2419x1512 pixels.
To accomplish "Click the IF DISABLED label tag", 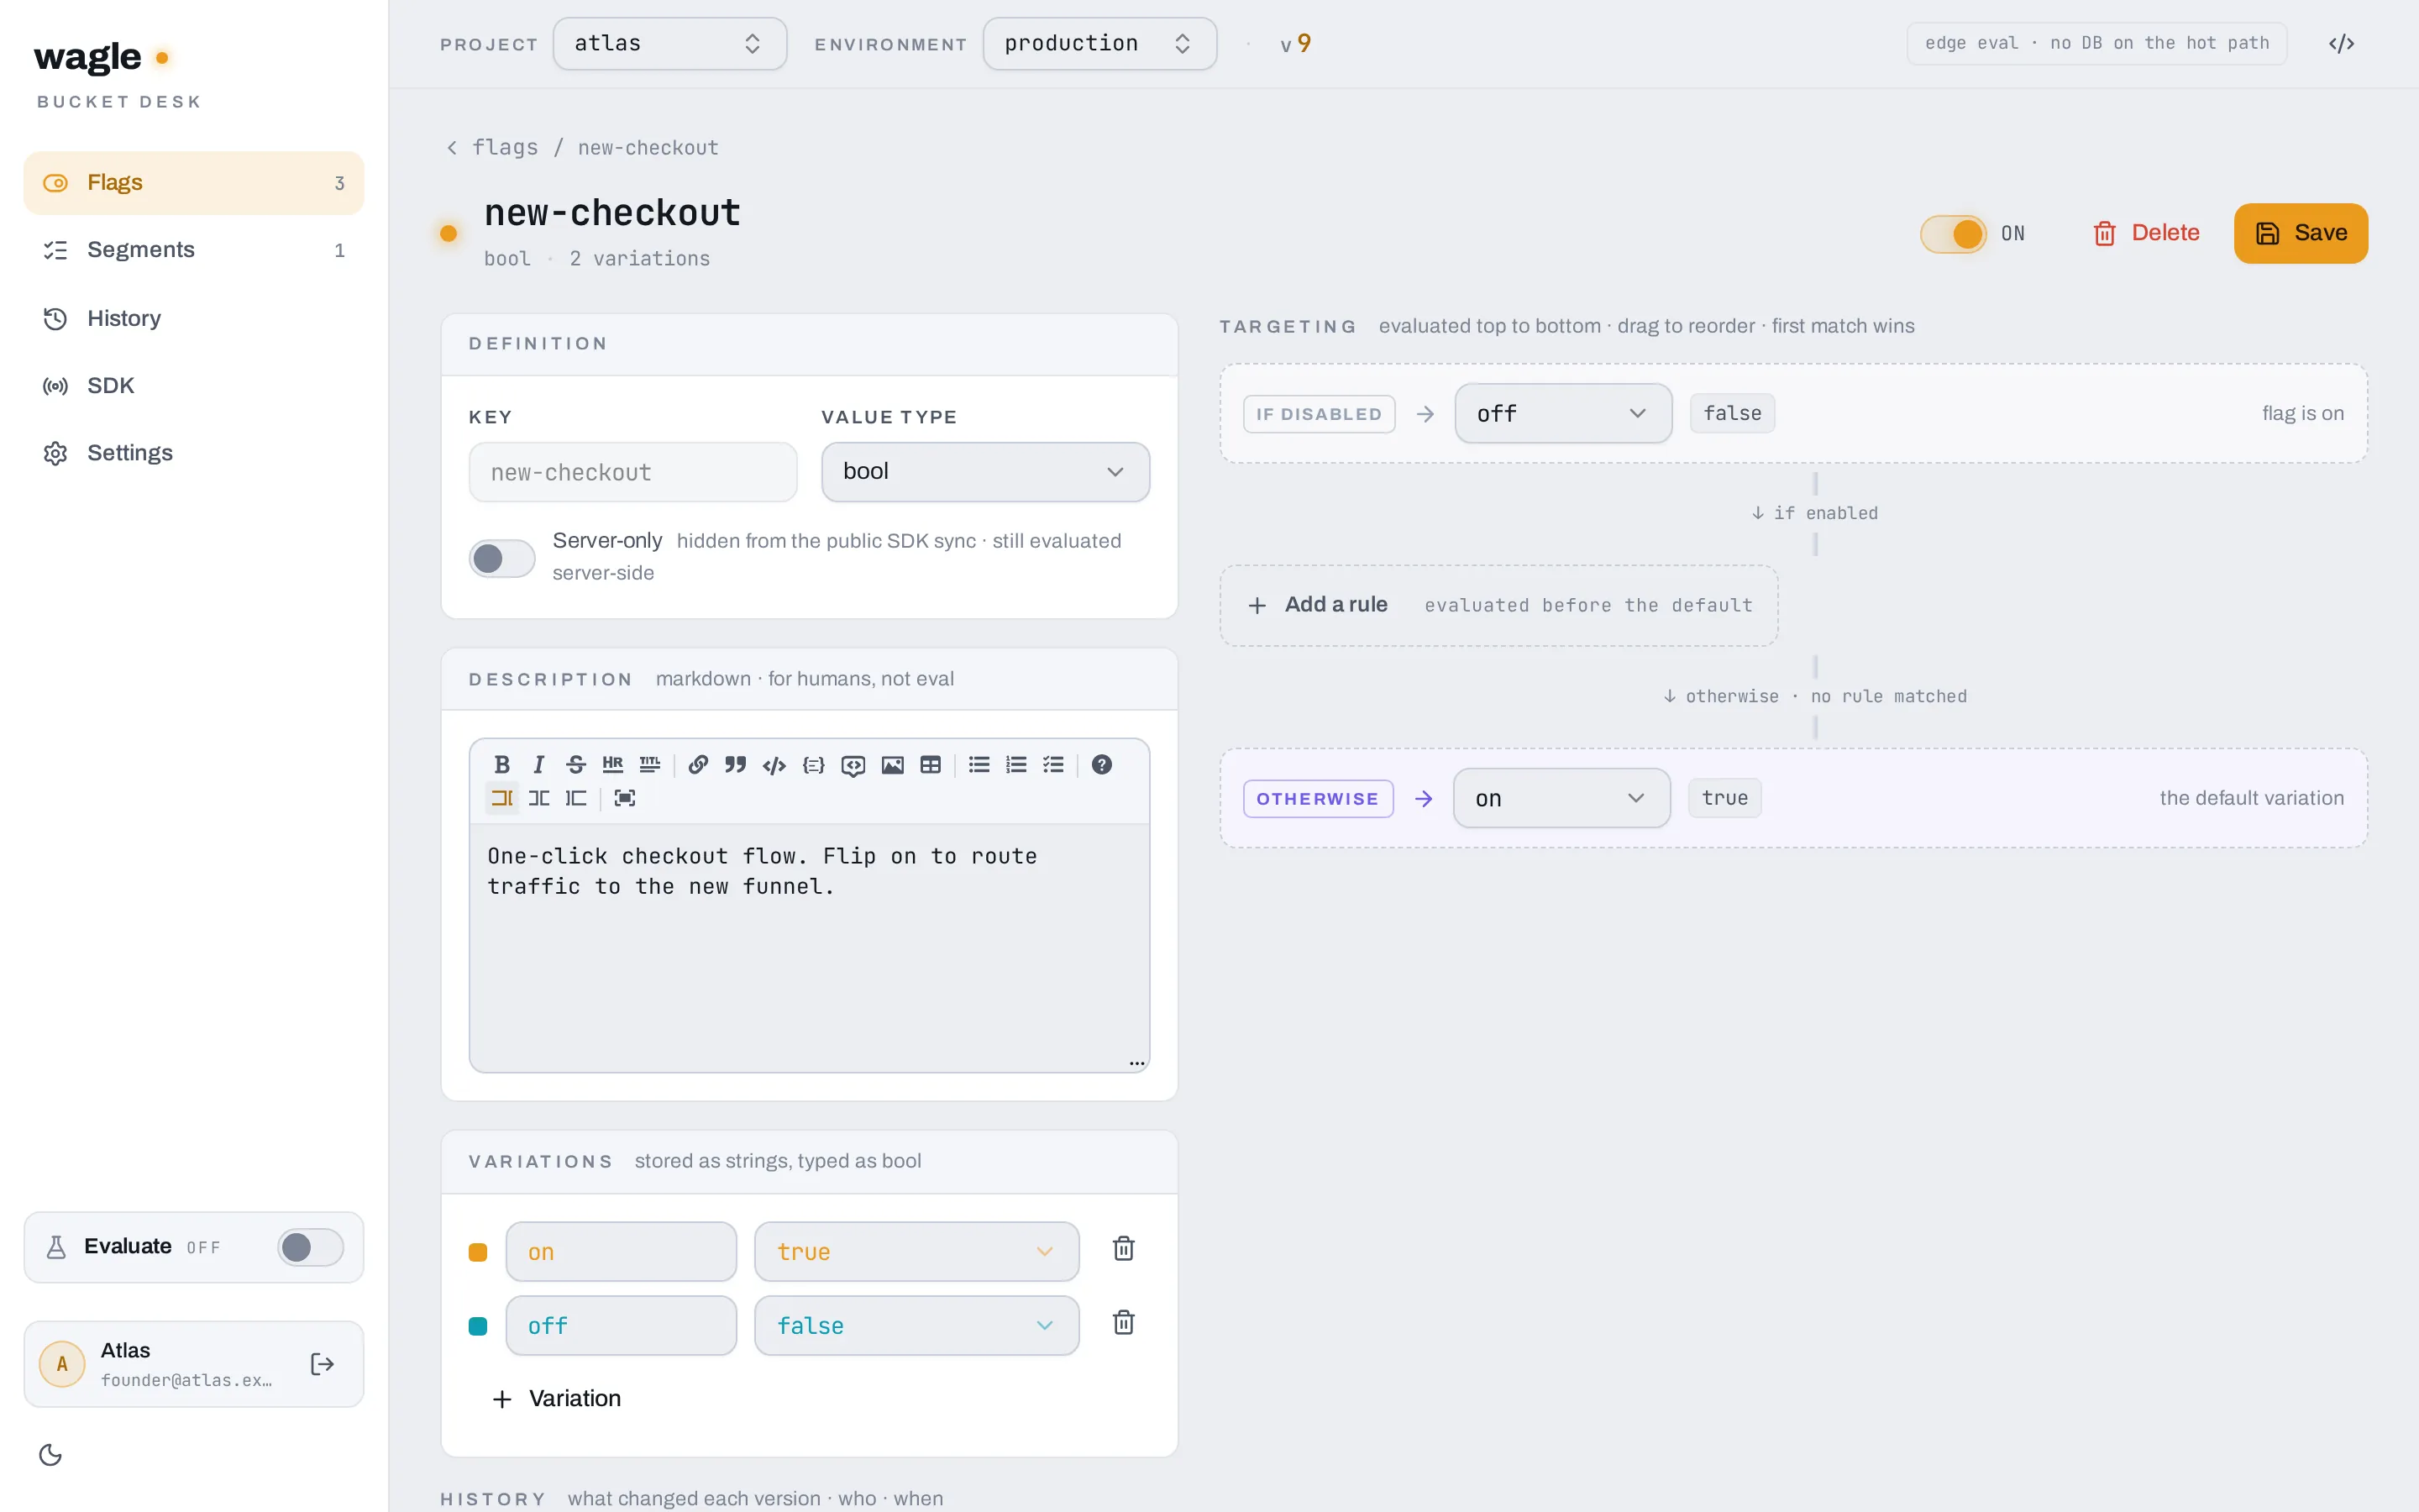I will click(1319, 414).
